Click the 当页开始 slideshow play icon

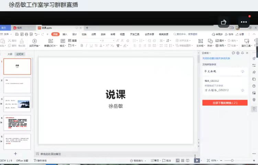34,41
